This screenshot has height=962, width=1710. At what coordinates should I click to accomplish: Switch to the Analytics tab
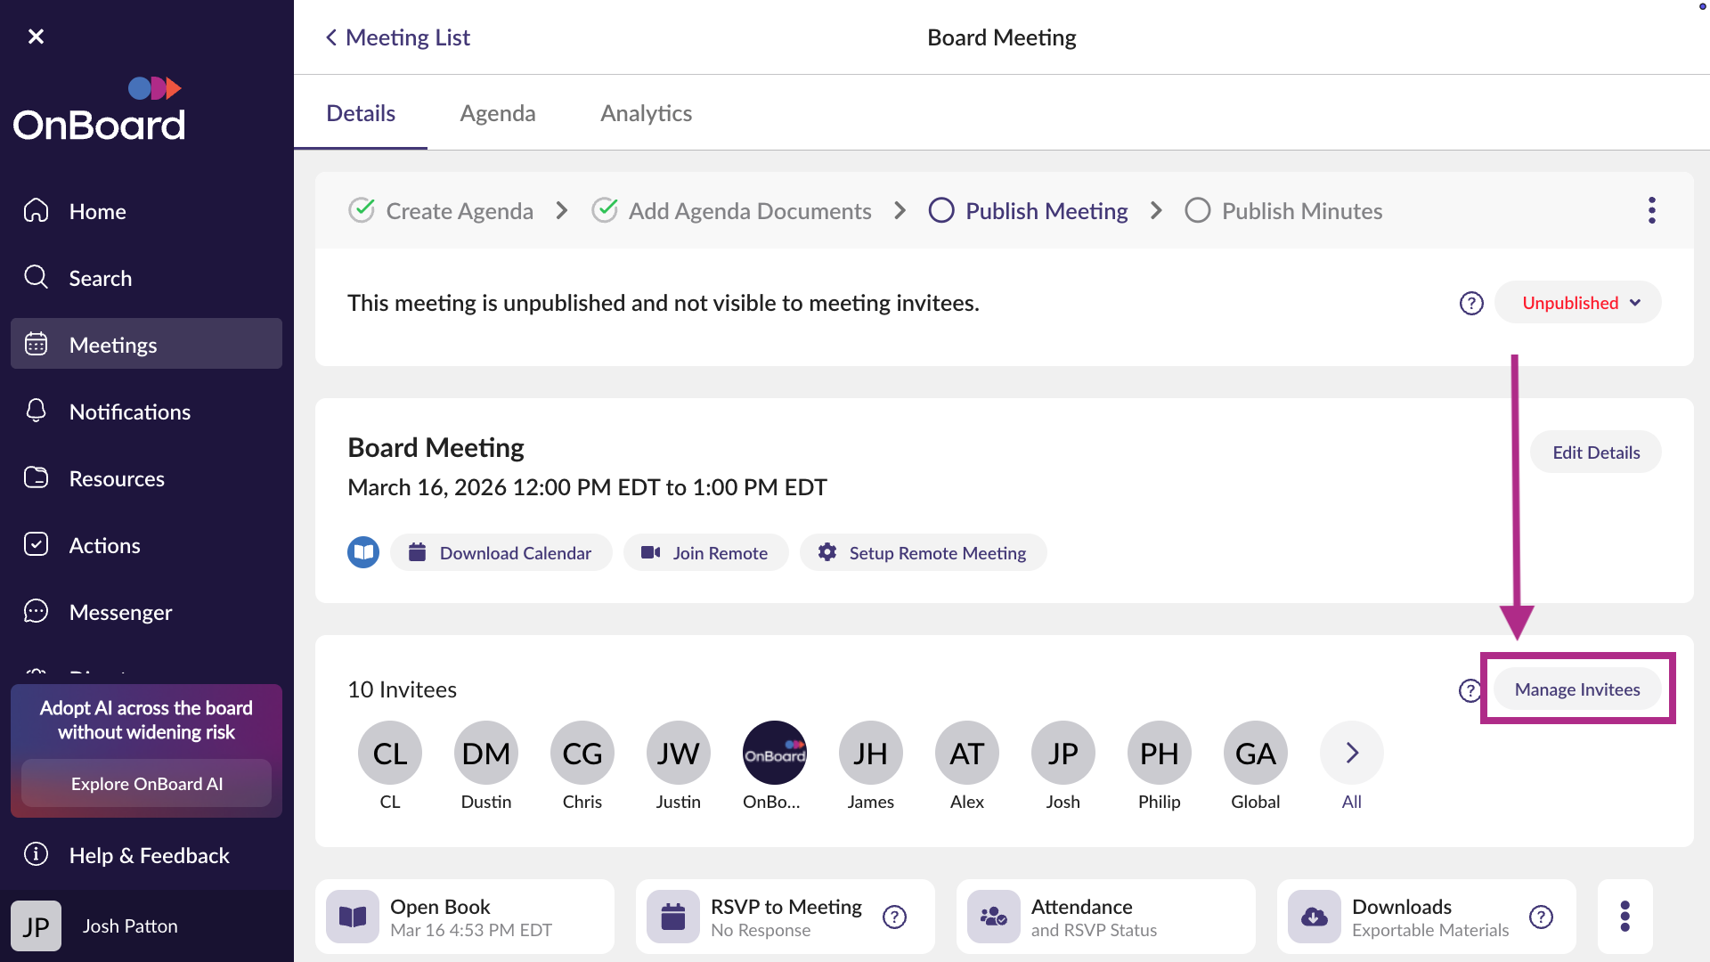coord(646,113)
